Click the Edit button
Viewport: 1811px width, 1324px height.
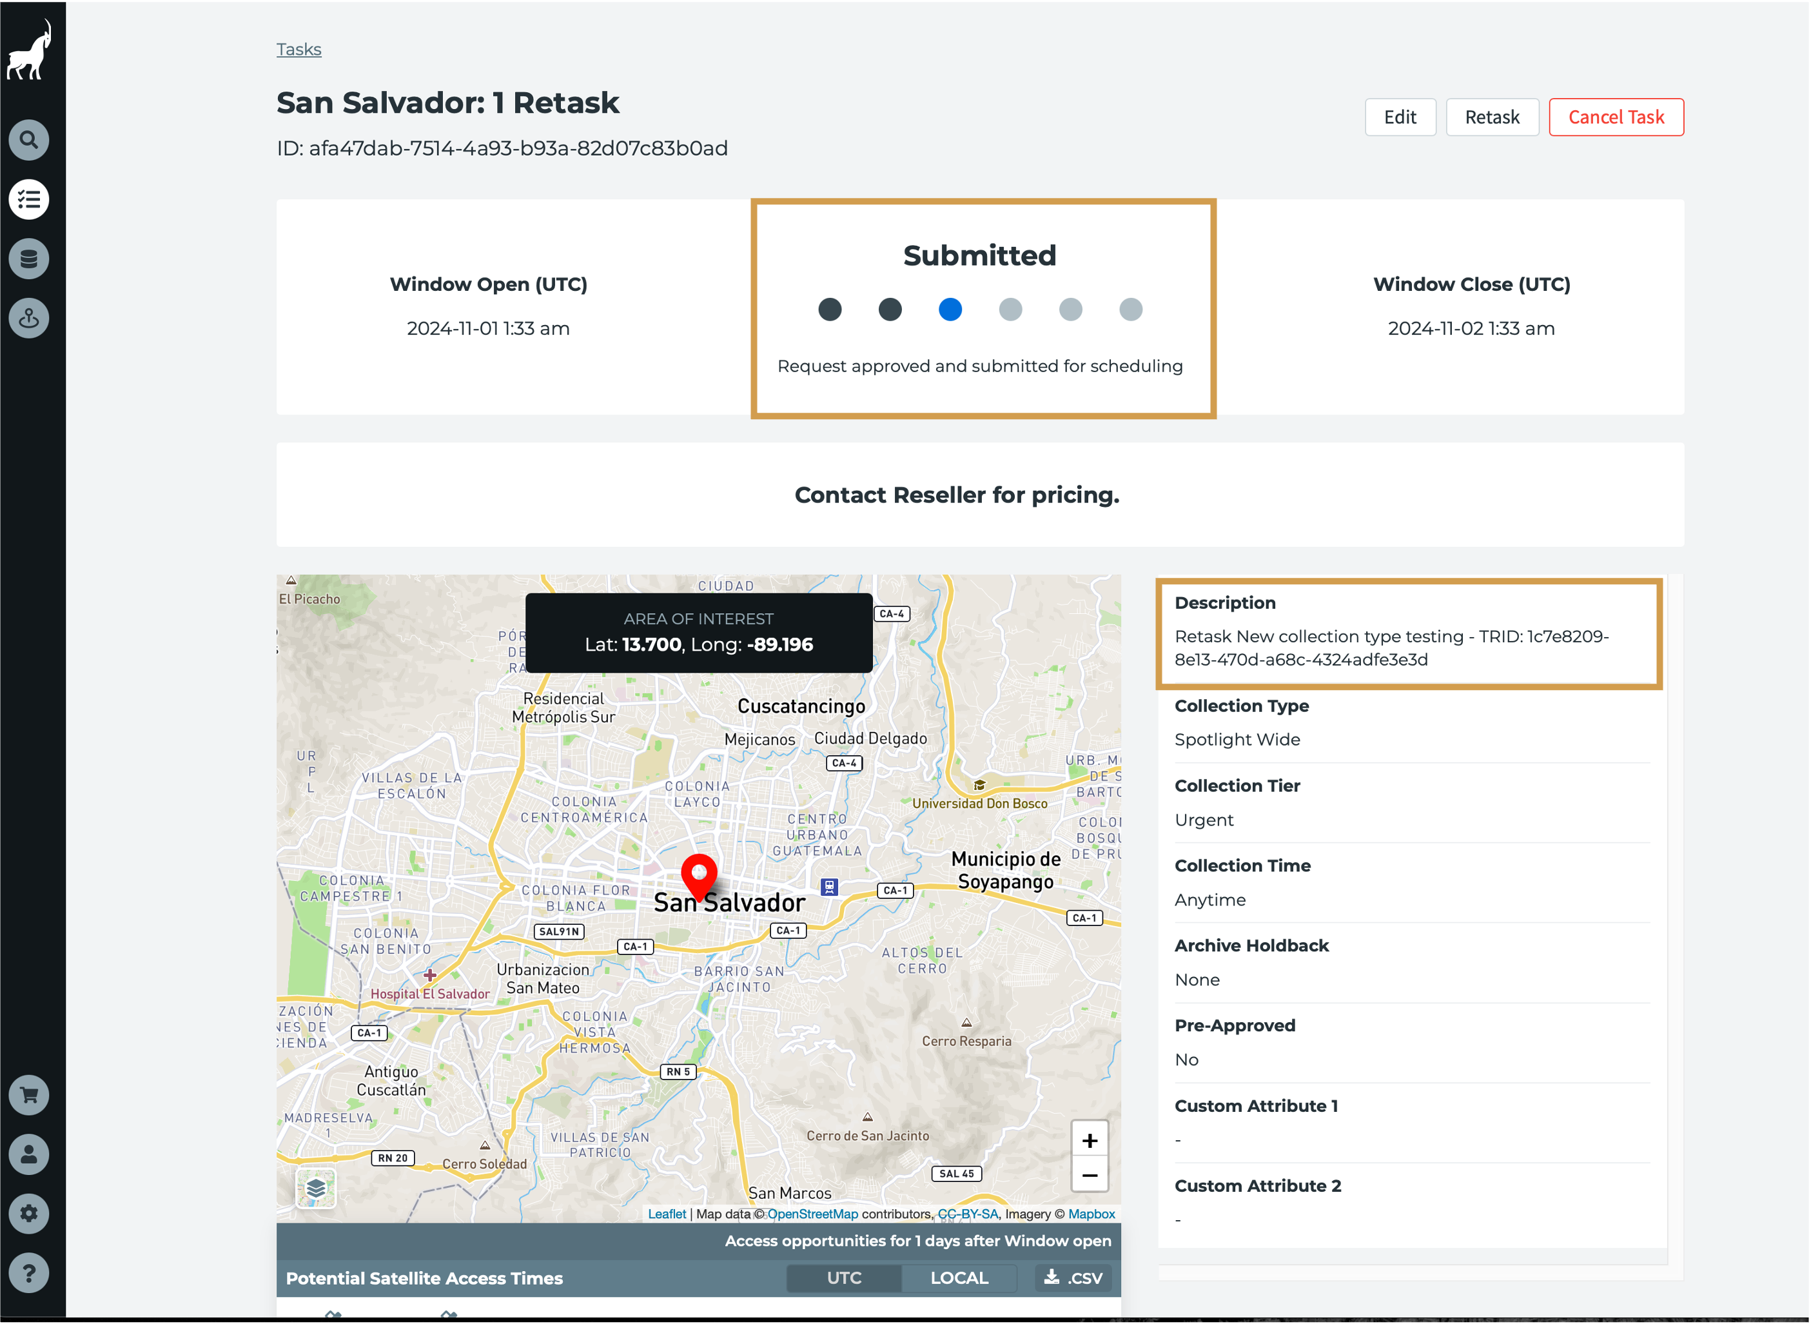click(1400, 117)
